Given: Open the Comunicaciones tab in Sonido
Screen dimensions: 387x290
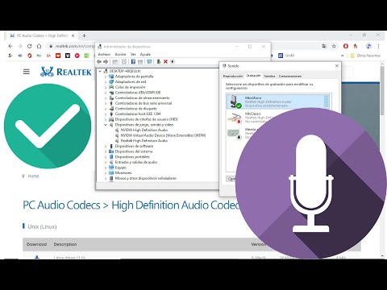Looking at the screenshot, I should pos(289,77).
